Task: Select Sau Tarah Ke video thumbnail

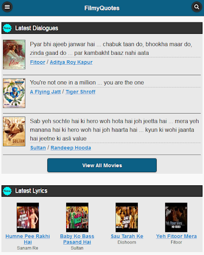Action: tap(127, 217)
